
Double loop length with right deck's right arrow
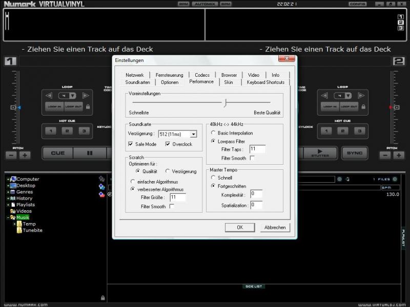click(x=362, y=96)
